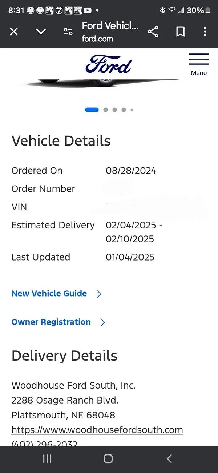Image resolution: width=218 pixels, height=473 pixels.
Task: Click chevron next to Owner Registration
Action: pos(102,322)
